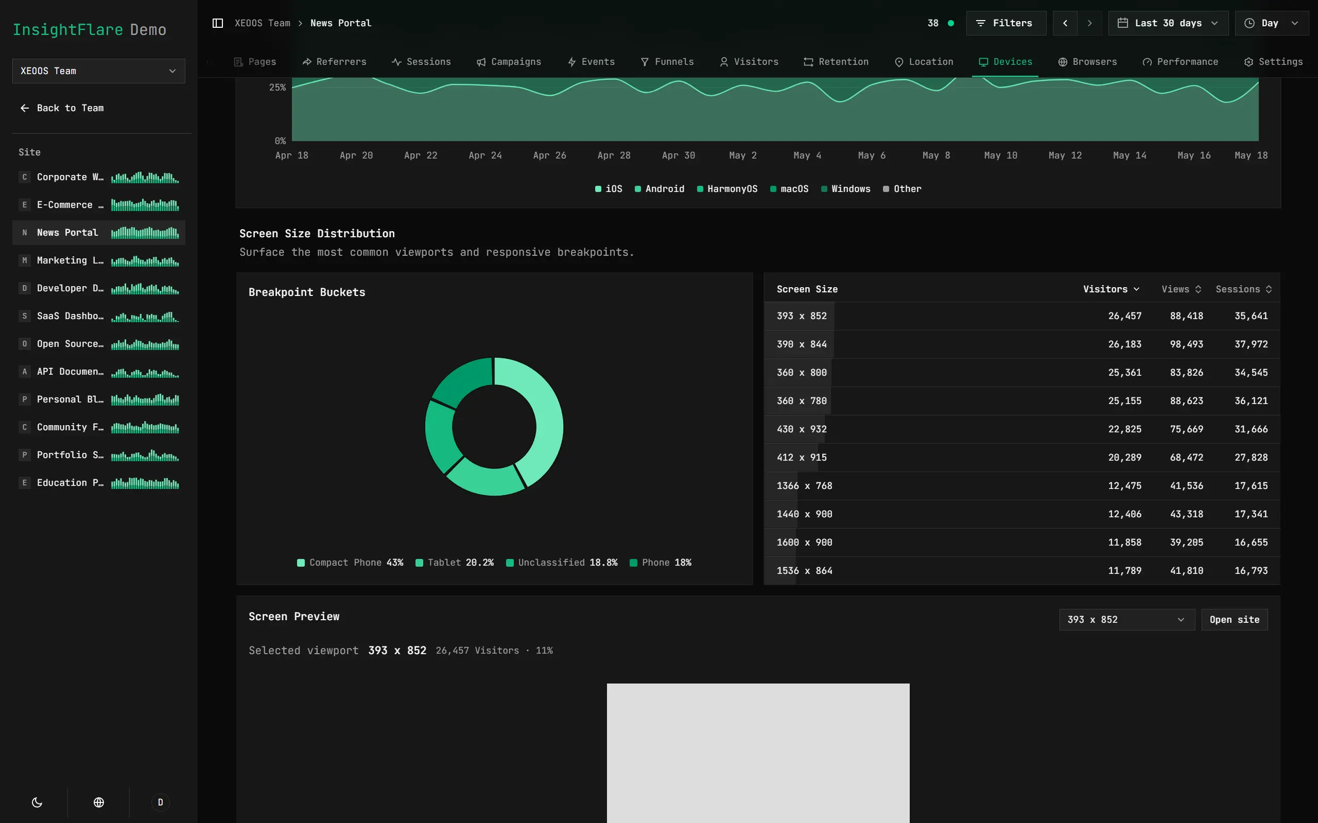Click the back arrow to Team
This screenshot has width=1318, height=823.
pyautogui.click(x=25, y=108)
